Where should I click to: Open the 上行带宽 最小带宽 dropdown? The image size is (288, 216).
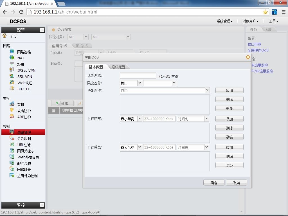point(139,119)
